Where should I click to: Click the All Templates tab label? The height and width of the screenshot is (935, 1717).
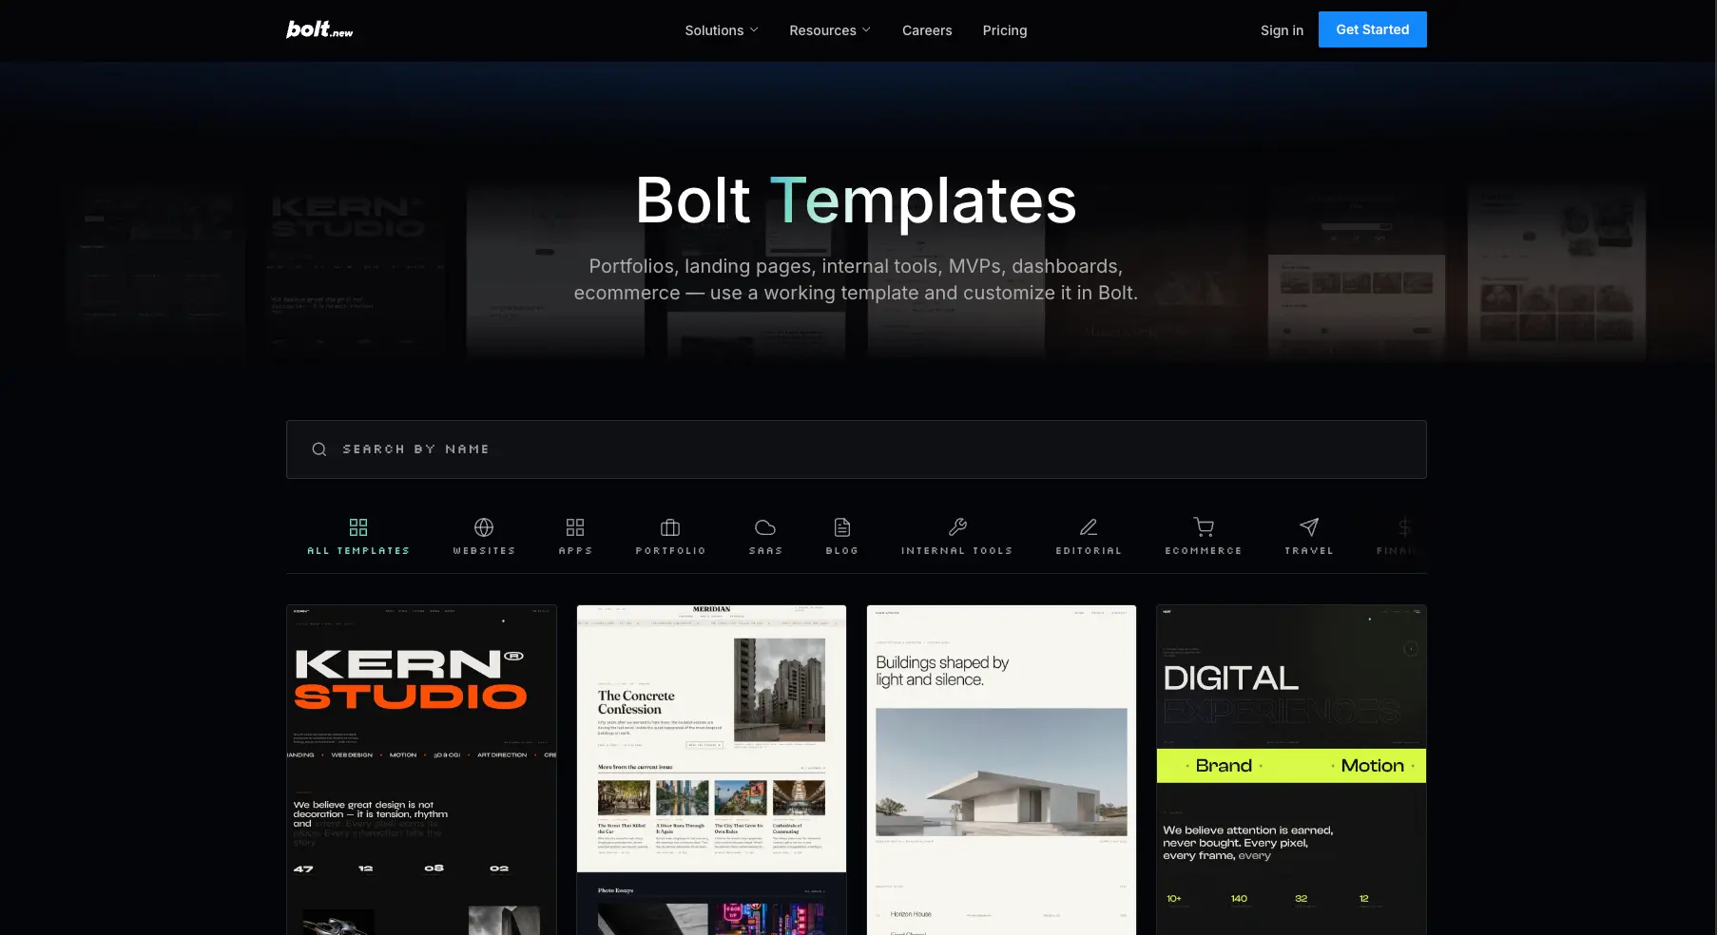(358, 551)
